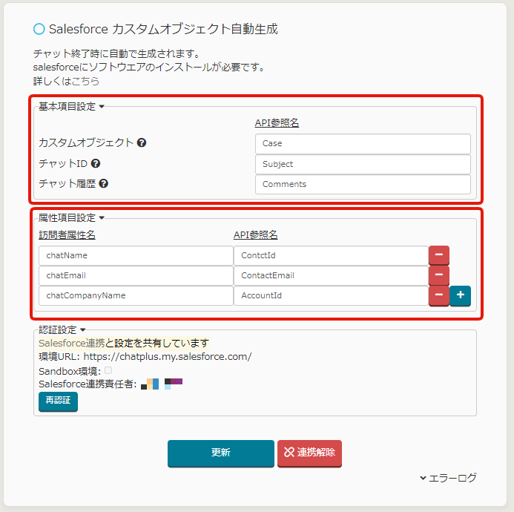This screenshot has width=514, height=512.
Task: Click the 連携解除 button
Action: [309, 453]
